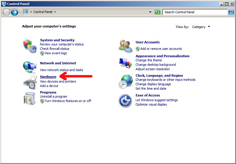Click Add or remove user accounts
Viewport: 236px width, 164px height.
pyautogui.click(x=161, y=49)
